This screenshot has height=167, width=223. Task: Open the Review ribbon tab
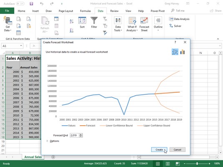pyautogui.click(x=114, y=11)
